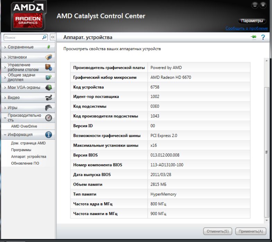Collapse the sidebar with double-arrow button
This screenshot has height=242, width=272.
[53, 37]
